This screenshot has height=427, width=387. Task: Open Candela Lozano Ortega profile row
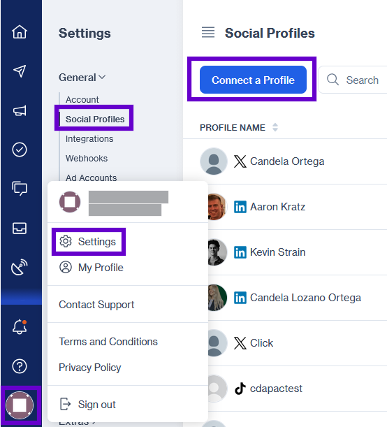click(298, 298)
